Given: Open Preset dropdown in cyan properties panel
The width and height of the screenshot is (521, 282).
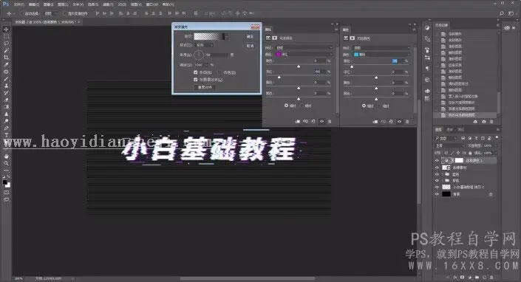Looking at the screenshot, I should 382,48.
